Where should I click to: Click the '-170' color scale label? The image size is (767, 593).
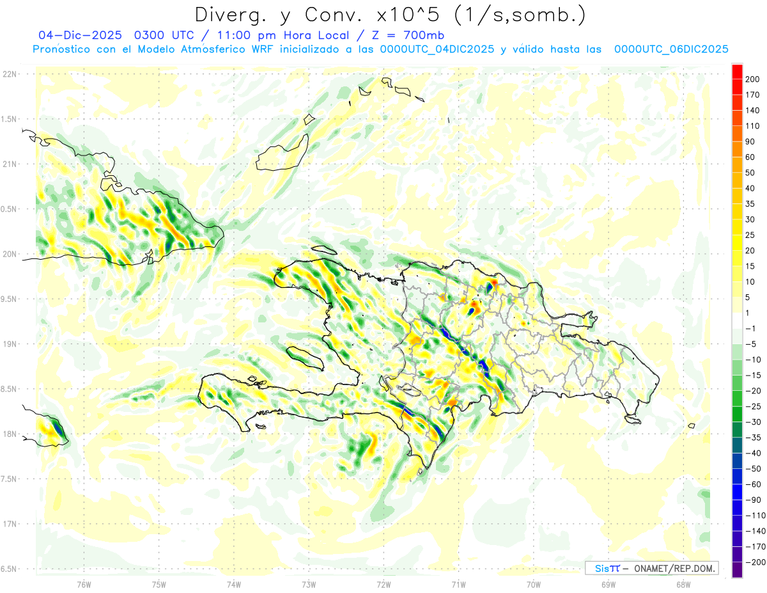[x=756, y=547]
